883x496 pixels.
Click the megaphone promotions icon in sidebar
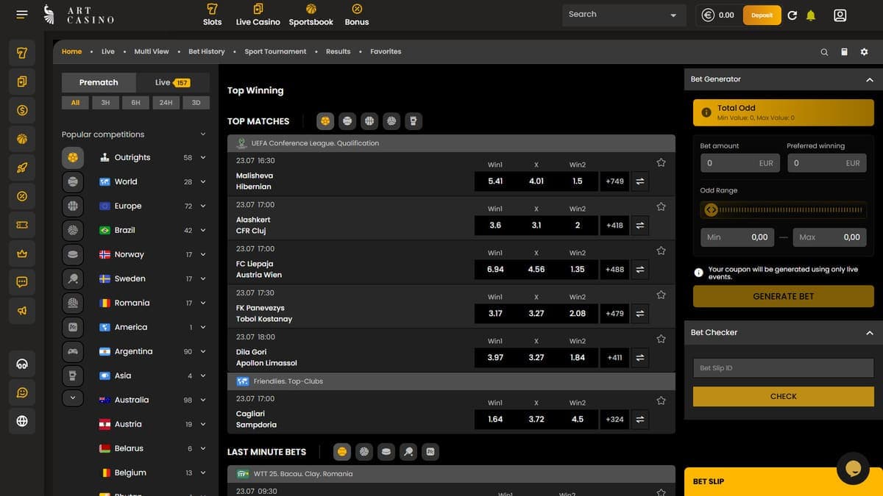pos(22,311)
